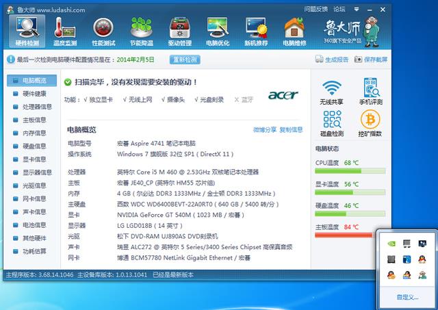Select the 硬盘信息 sidebar item
The width and height of the screenshot is (438, 310).
point(32,146)
